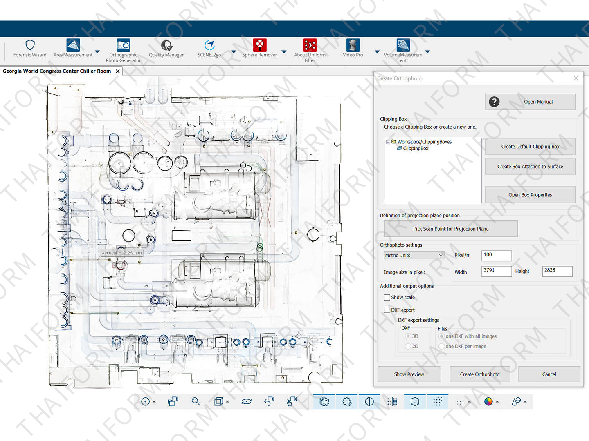Open the Metric Units dropdown
Image resolution: width=589 pixels, height=441 pixels.
click(x=414, y=255)
